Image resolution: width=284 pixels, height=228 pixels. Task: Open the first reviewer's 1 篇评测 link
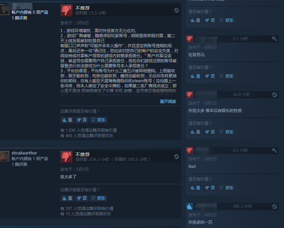(x=19, y=18)
